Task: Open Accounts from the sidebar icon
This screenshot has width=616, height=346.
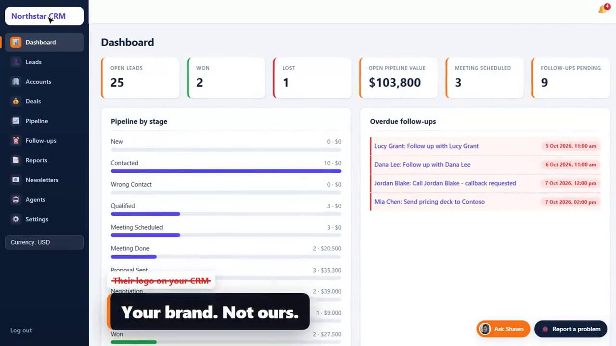Action: pos(16,82)
